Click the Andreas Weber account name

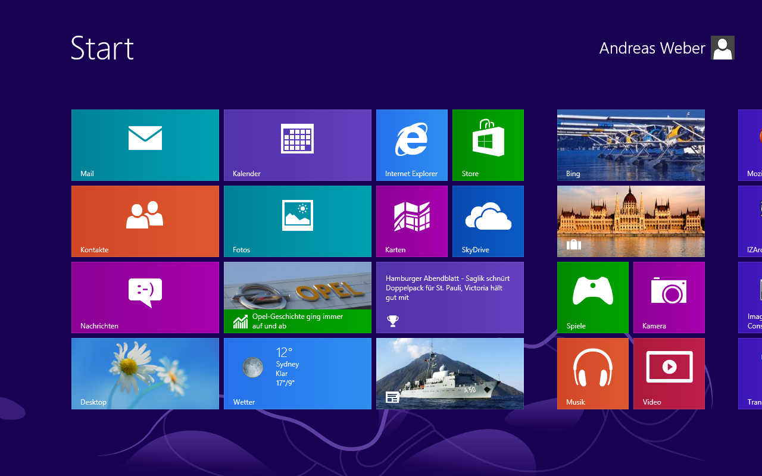click(652, 48)
